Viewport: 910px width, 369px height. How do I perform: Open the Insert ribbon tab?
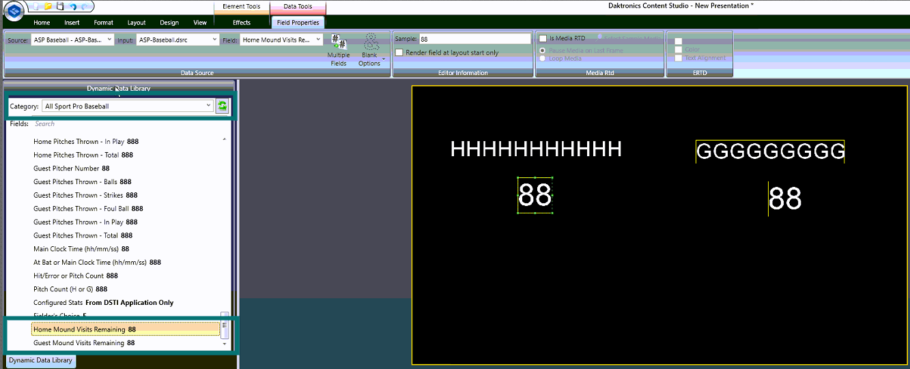pos(72,23)
